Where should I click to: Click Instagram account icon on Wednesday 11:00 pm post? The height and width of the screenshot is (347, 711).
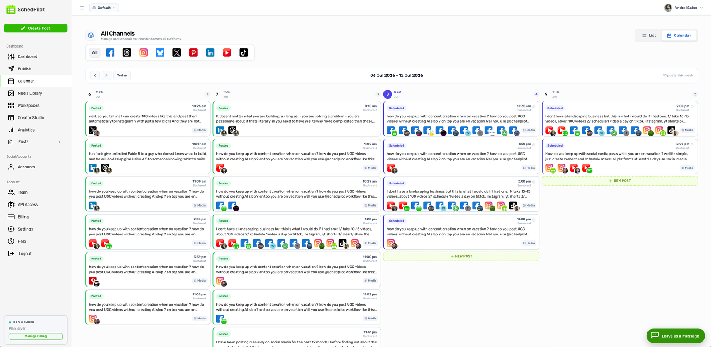tap(391, 243)
